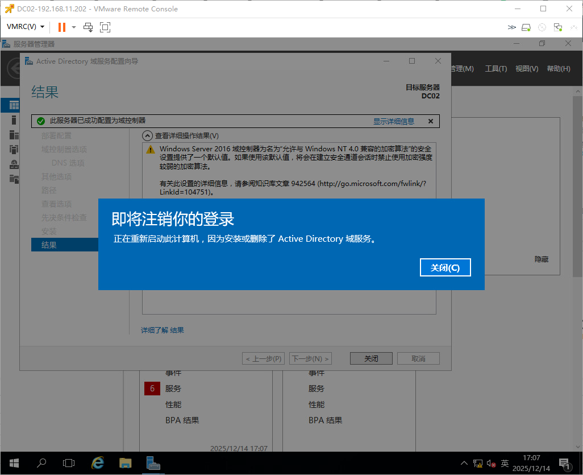The height and width of the screenshot is (475, 583).
Task: Select the 域控制器选项 wizard step
Action: tap(64, 149)
